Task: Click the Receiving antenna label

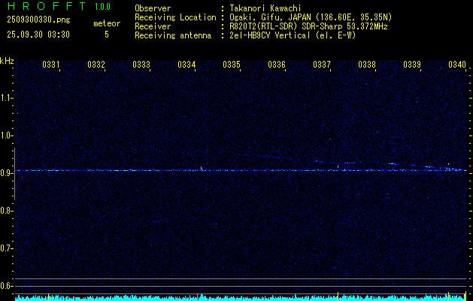Action: click(173, 36)
